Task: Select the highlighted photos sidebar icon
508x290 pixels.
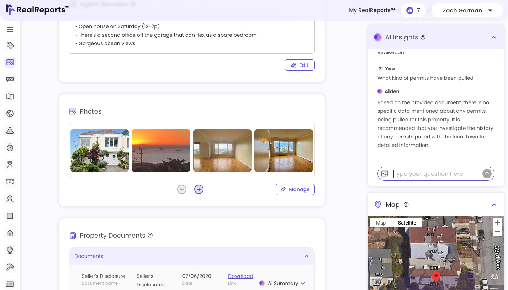Action: tap(10, 62)
